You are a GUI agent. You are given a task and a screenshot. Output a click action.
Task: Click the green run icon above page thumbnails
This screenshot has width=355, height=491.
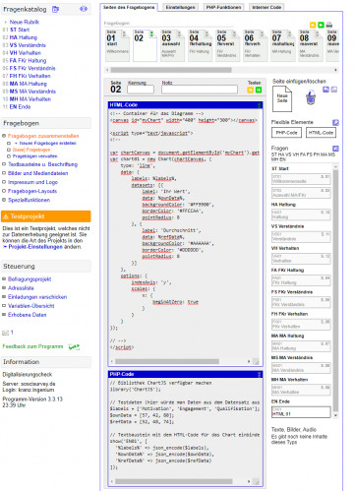coord(321,25)
